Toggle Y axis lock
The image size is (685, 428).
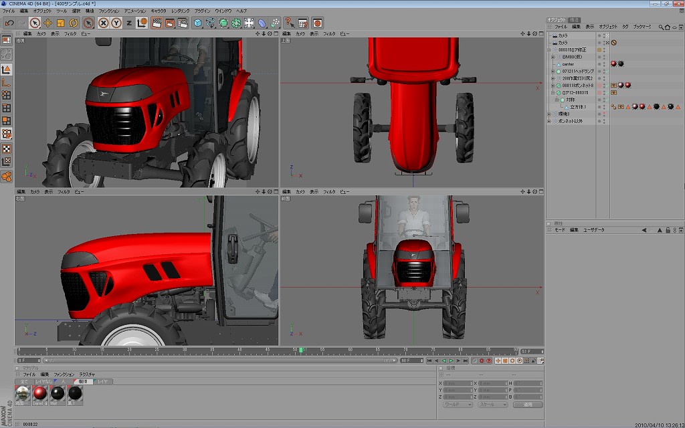coord(116,23)
